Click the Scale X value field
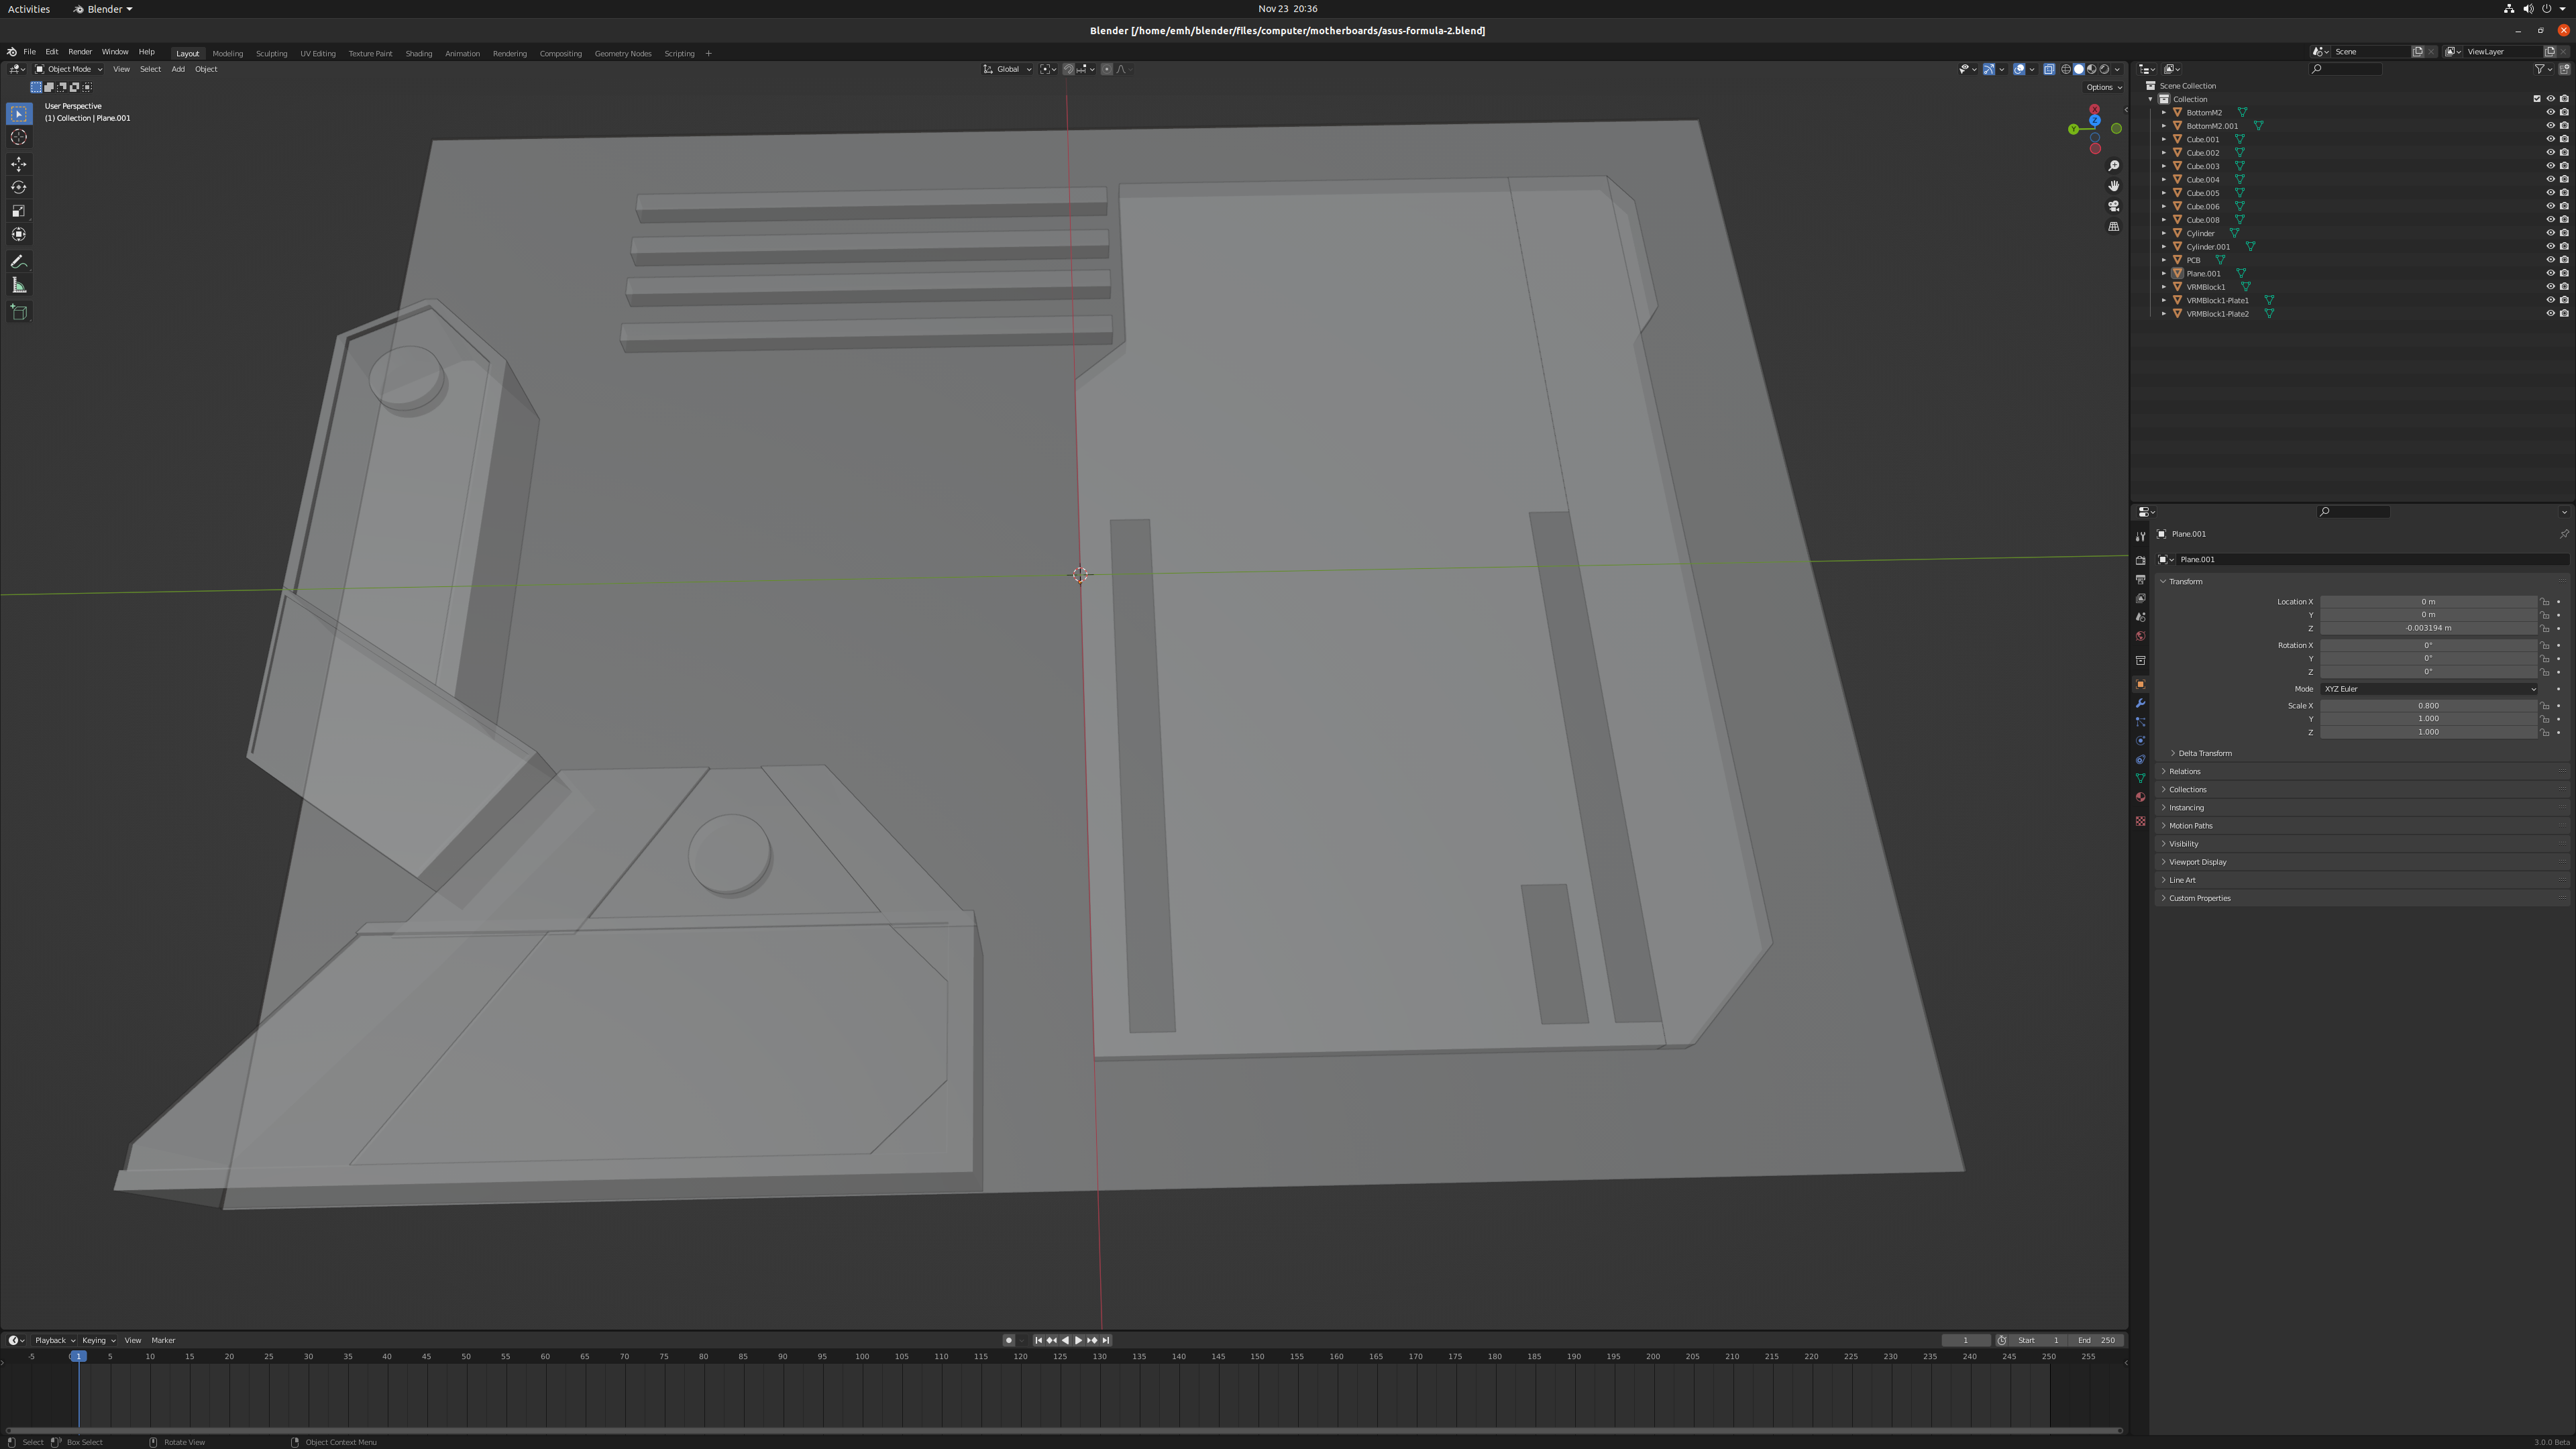Image resolution: width=2576 pixels, height=1449 pixels. pyautogui.click(x=2428, y=706)
